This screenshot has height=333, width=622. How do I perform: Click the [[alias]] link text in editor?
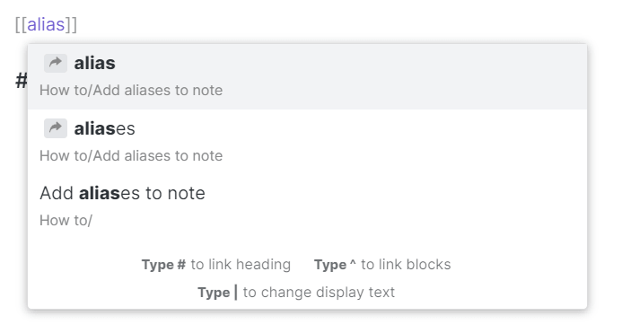pos(46,24)
